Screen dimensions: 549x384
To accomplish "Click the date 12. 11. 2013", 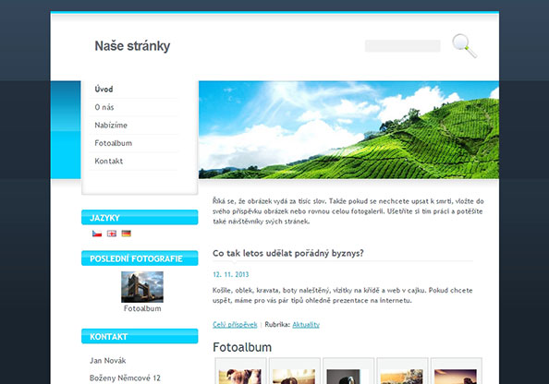I will click(x=231, y=274).
